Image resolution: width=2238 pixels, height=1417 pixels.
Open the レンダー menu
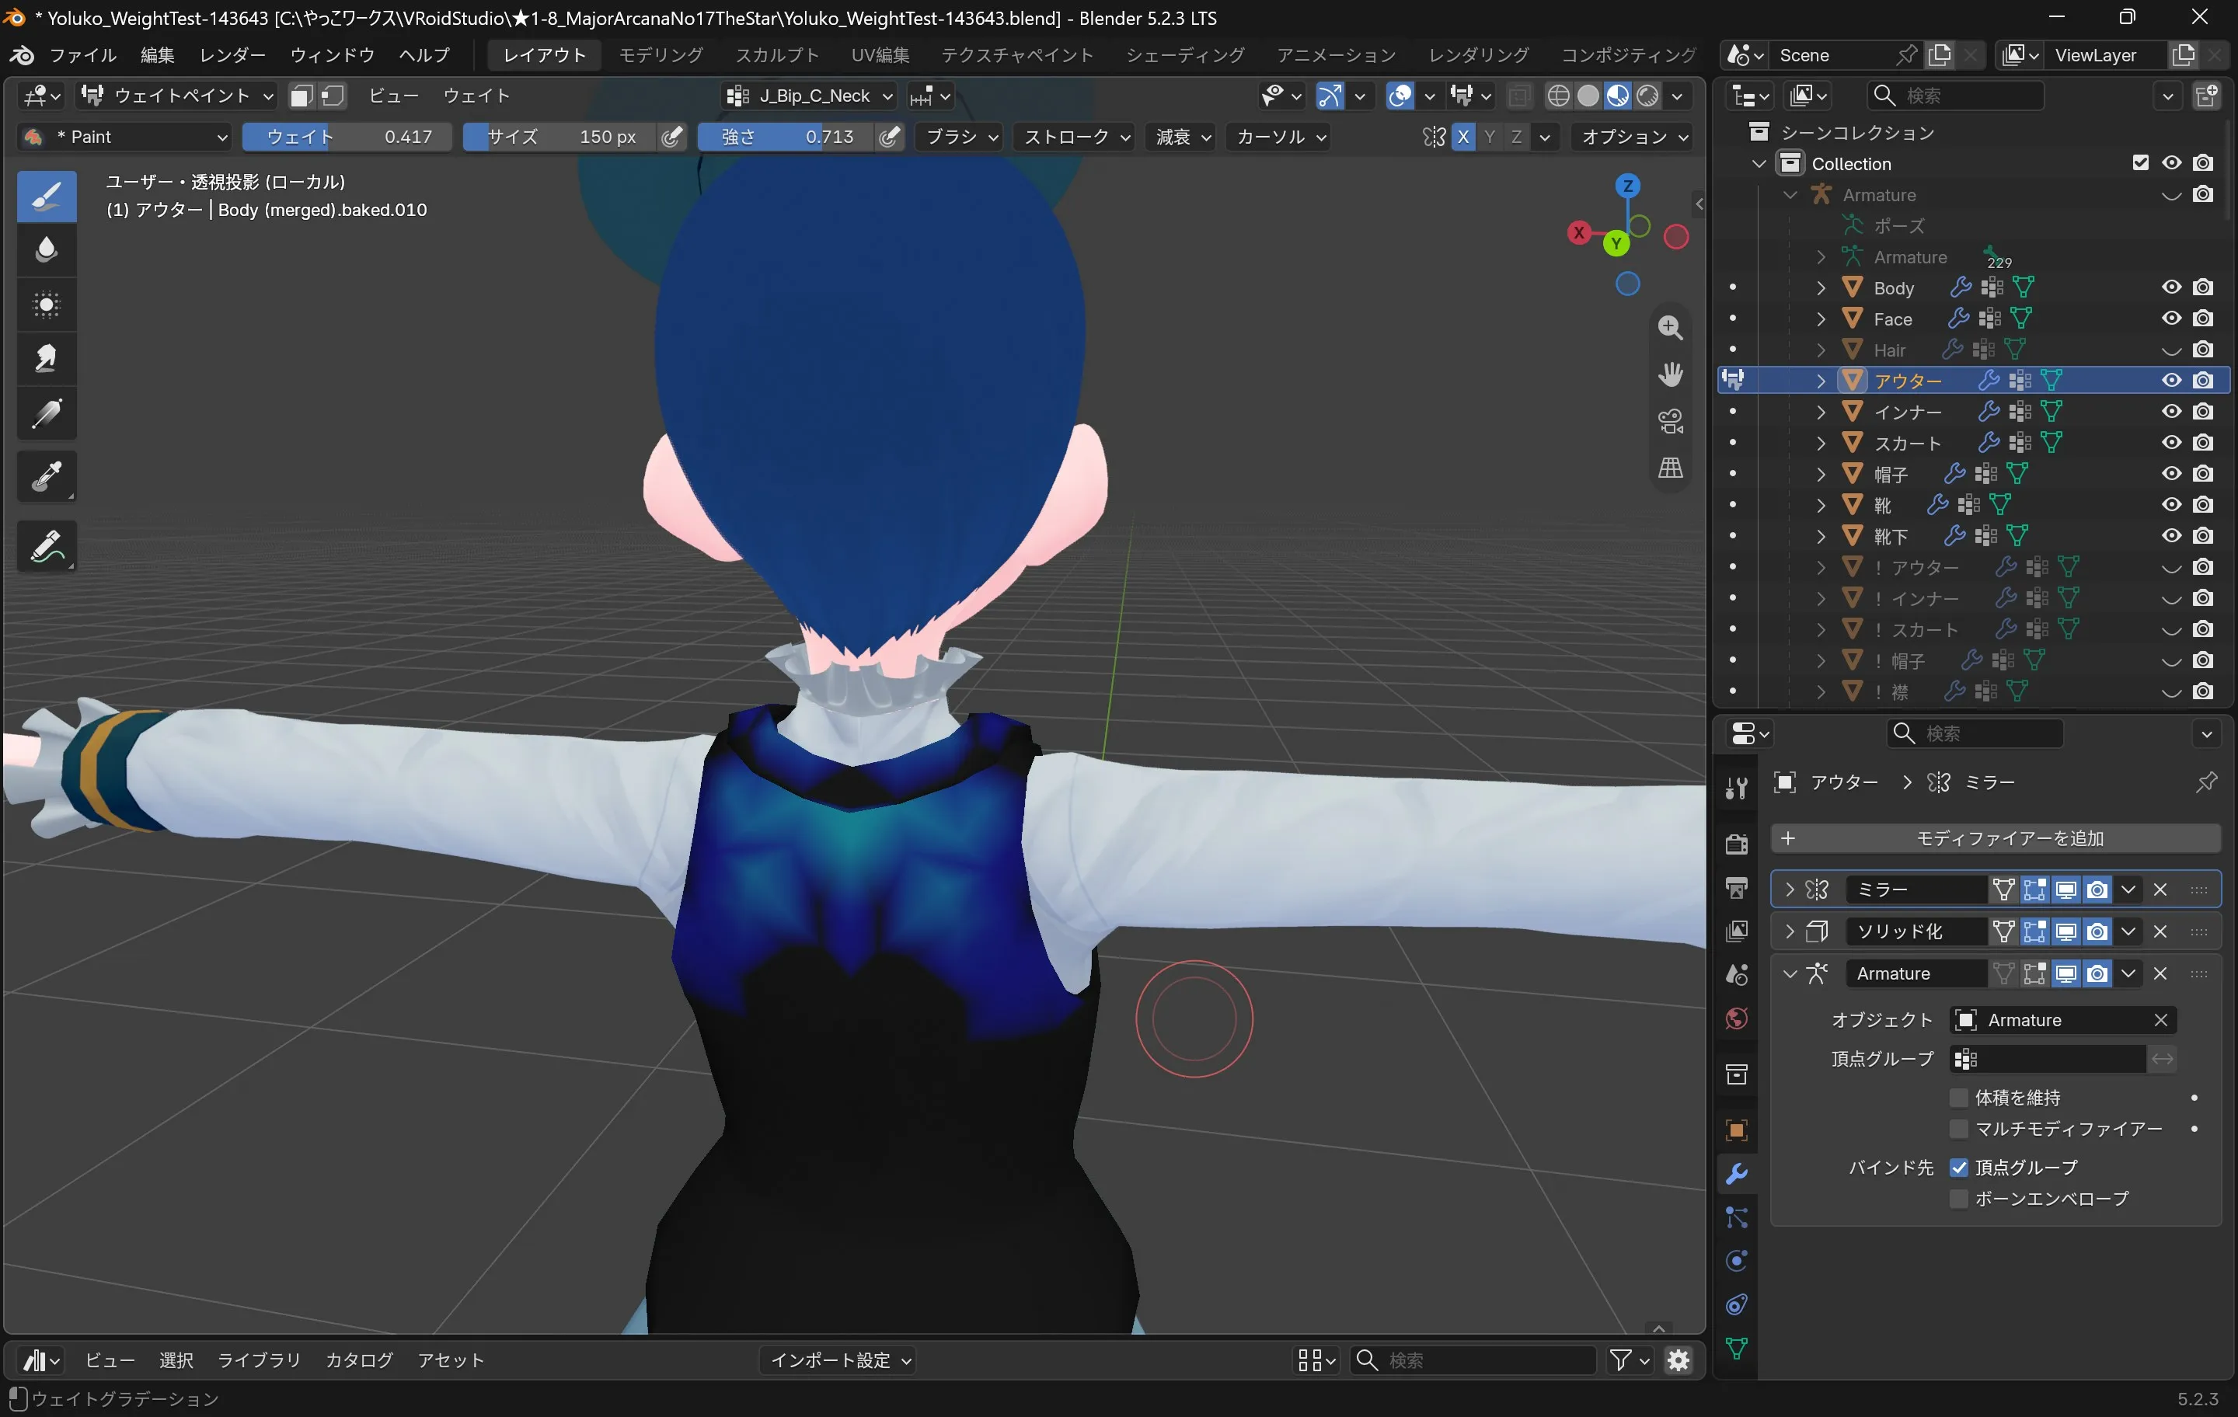coord(232,55)
